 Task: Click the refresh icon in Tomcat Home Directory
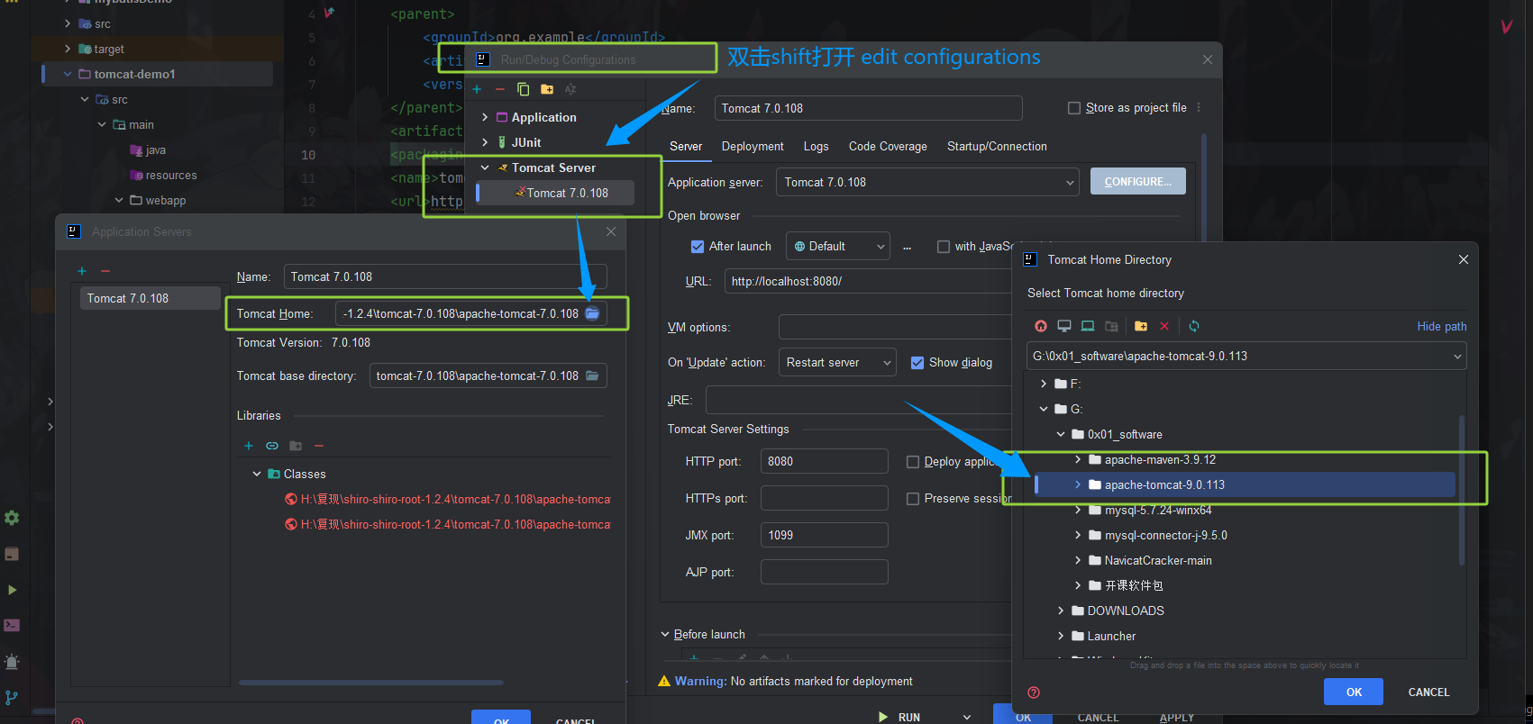(x=1194, y=326)
